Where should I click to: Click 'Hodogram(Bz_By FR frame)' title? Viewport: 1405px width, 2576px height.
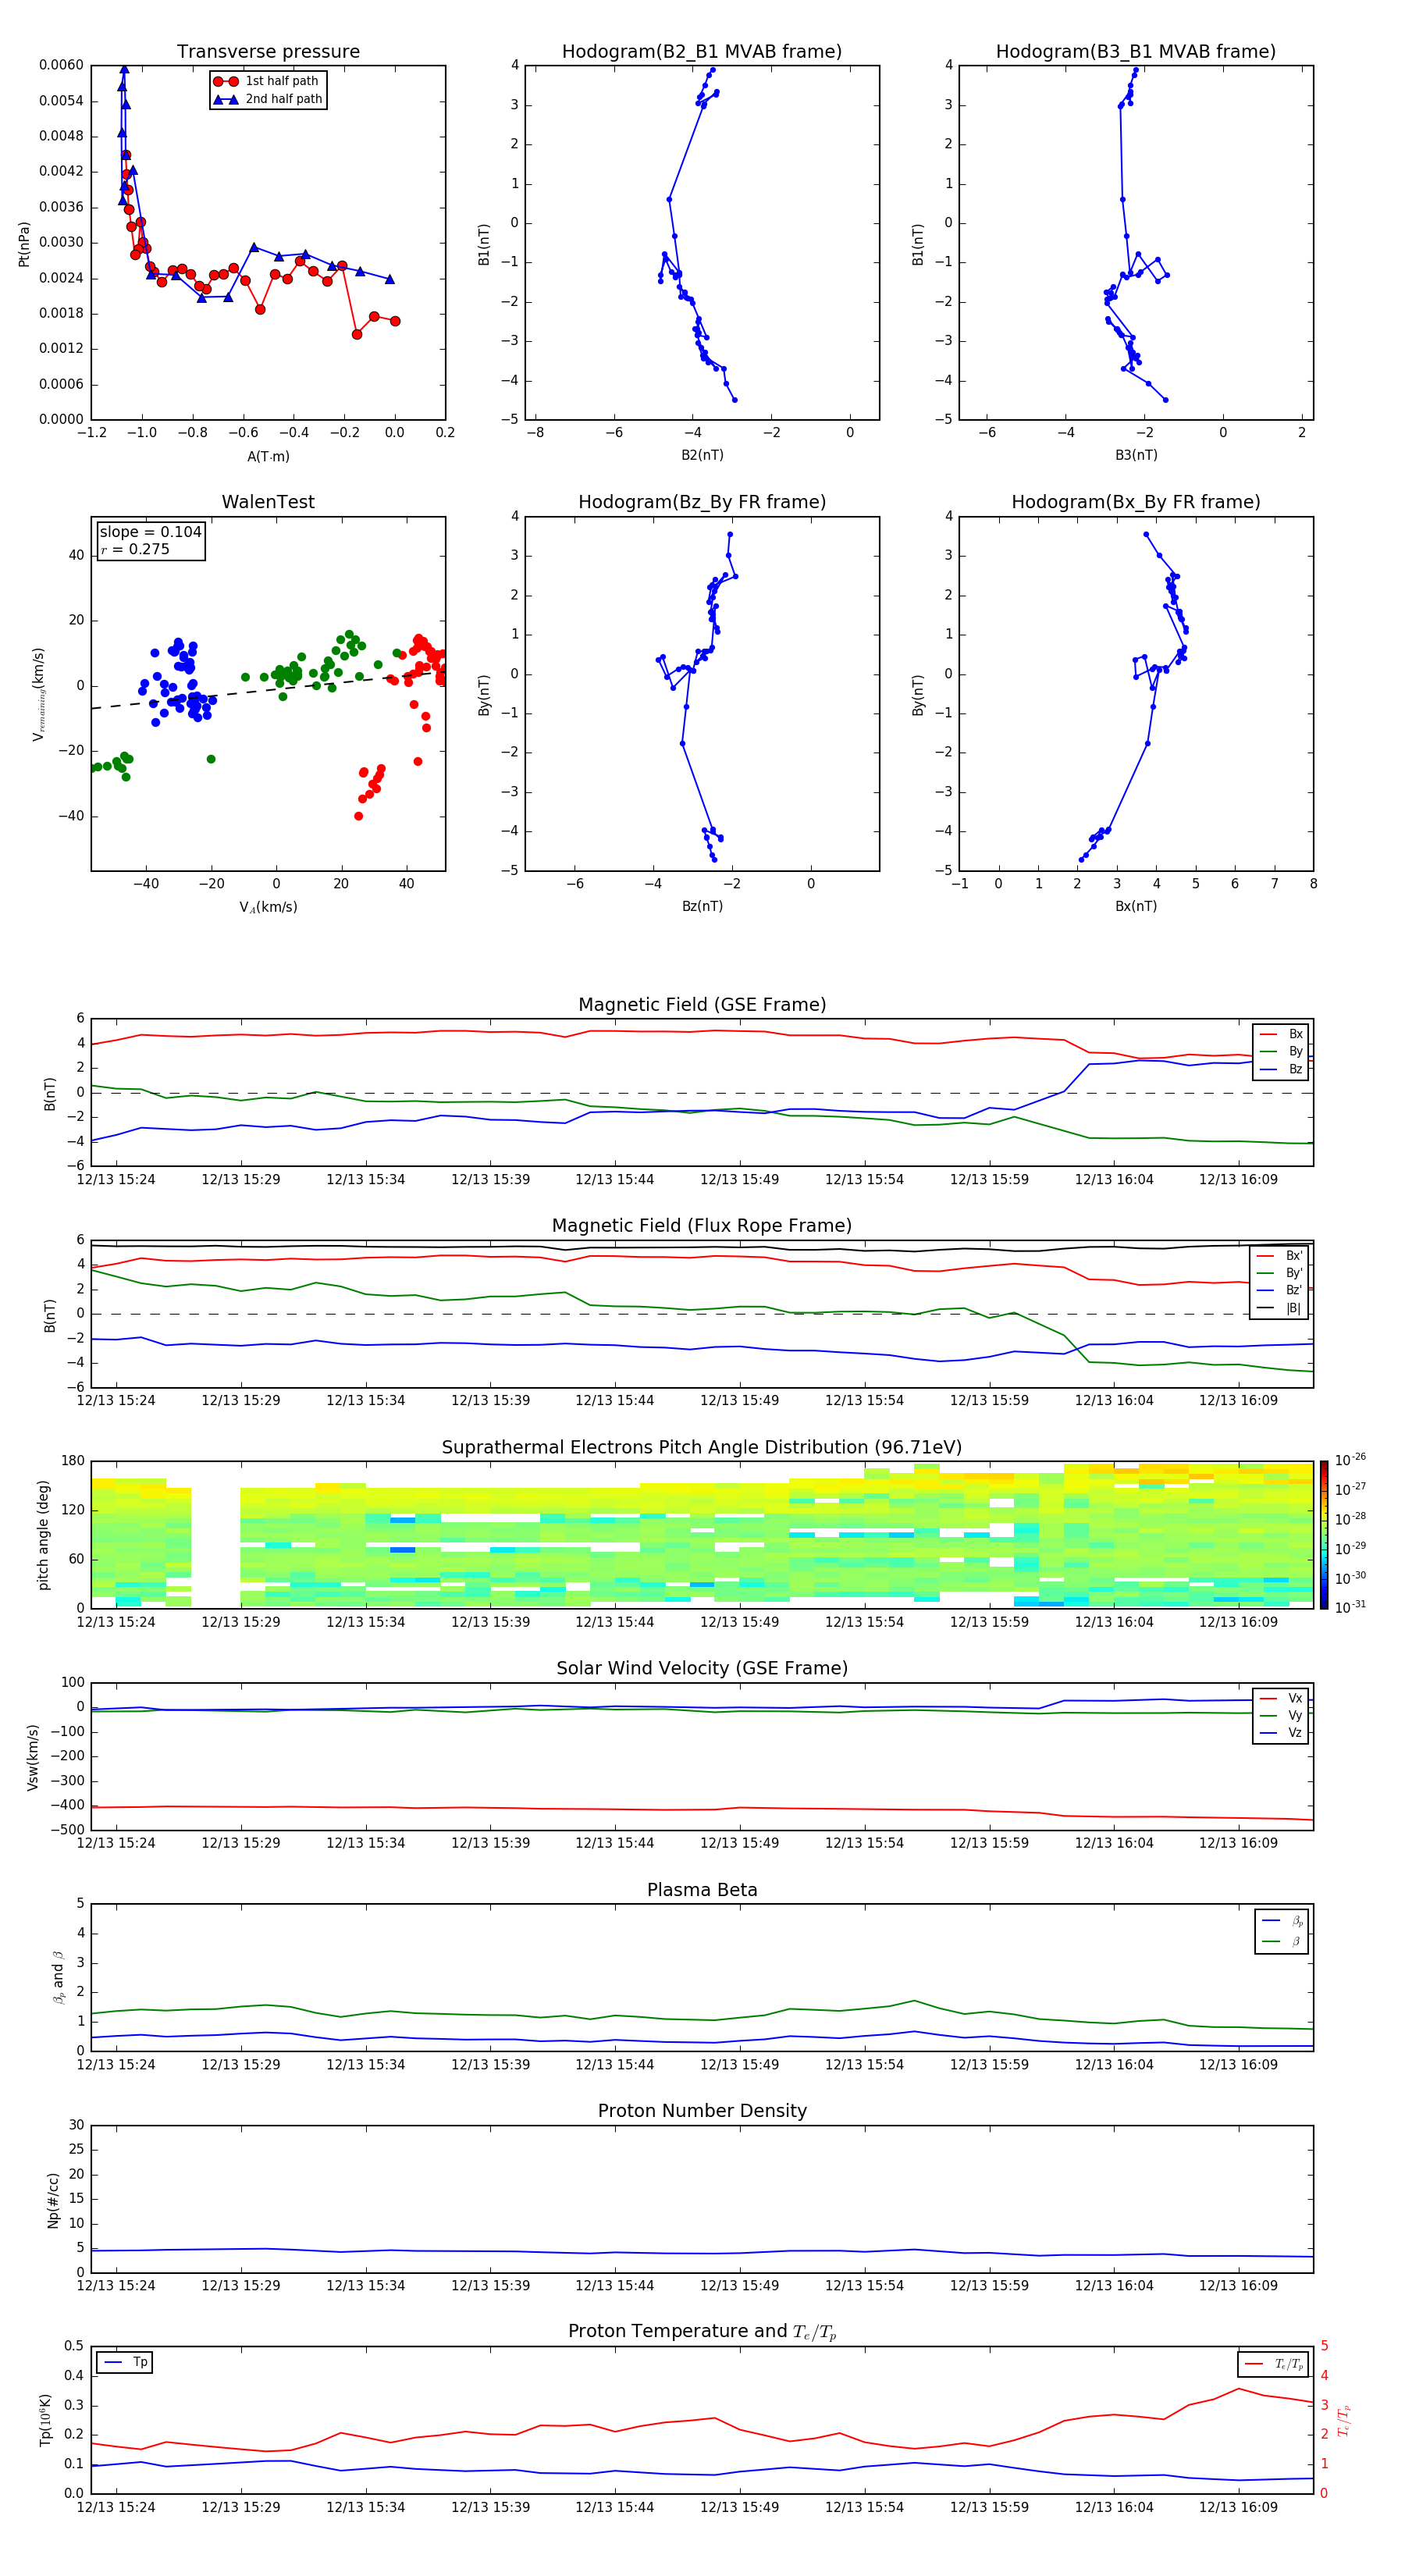[702, 502]
